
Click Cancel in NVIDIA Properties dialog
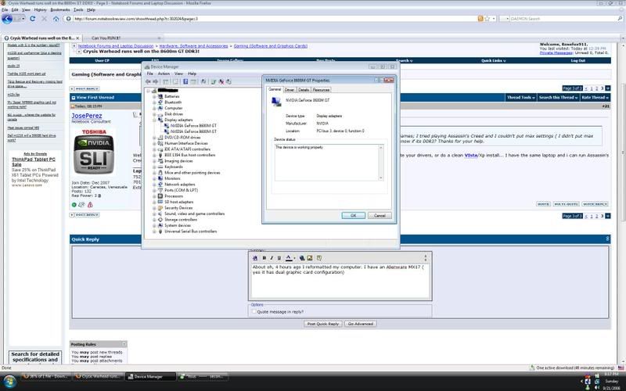(x=380, y=216)
